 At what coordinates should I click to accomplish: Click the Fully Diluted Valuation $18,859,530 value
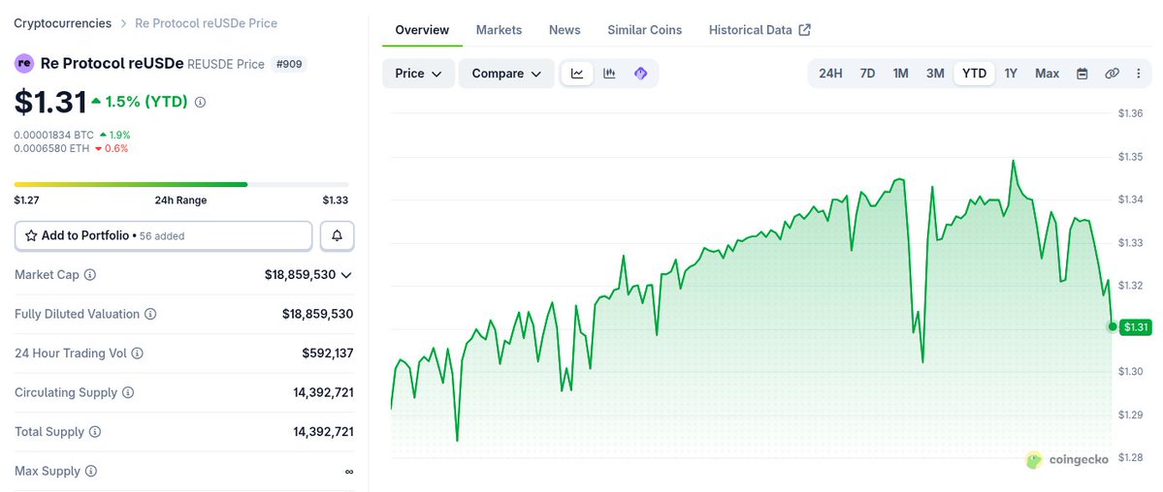[317, 314]
